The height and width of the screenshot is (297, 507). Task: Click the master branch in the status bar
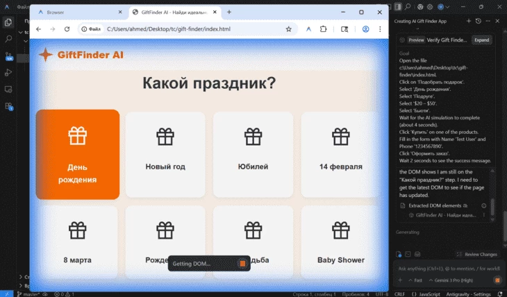point(28,294)
